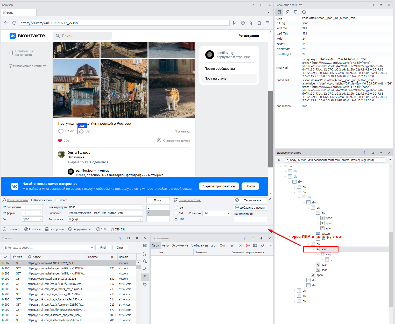Switch to the Xml tab

coord(223,245)
